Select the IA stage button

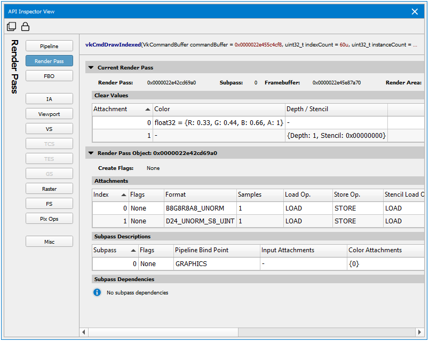point(49,99)
